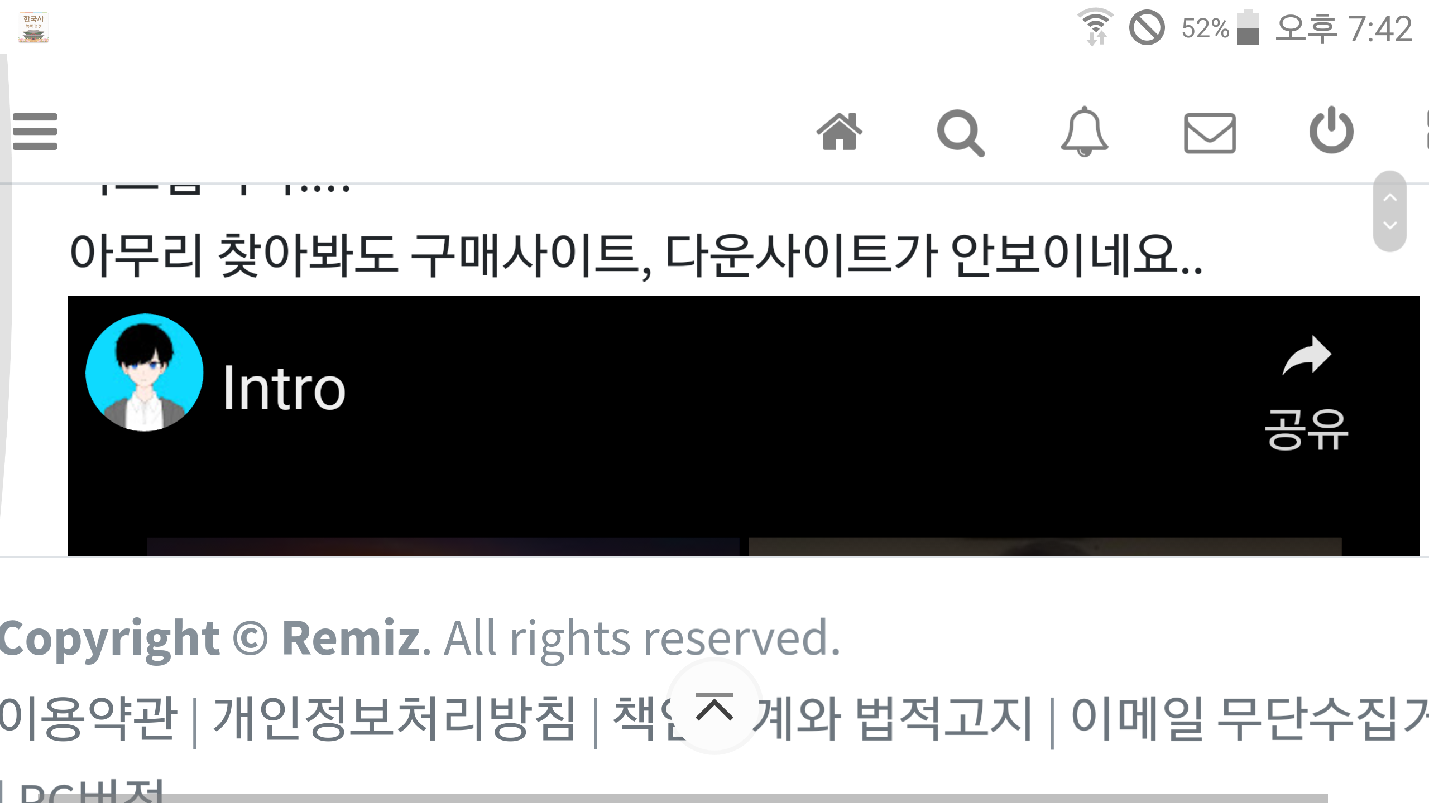Tap the Korean history app status icon
Viewport: 1429px width, 803px height.
[33, 28]
